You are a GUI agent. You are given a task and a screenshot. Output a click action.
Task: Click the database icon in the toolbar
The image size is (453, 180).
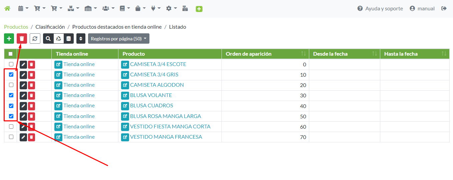click(x=68, y=38)
